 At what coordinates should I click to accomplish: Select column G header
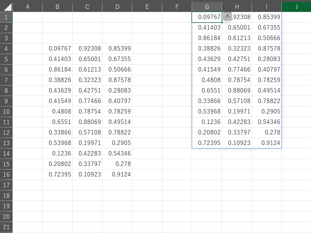(x=207, y=7)
